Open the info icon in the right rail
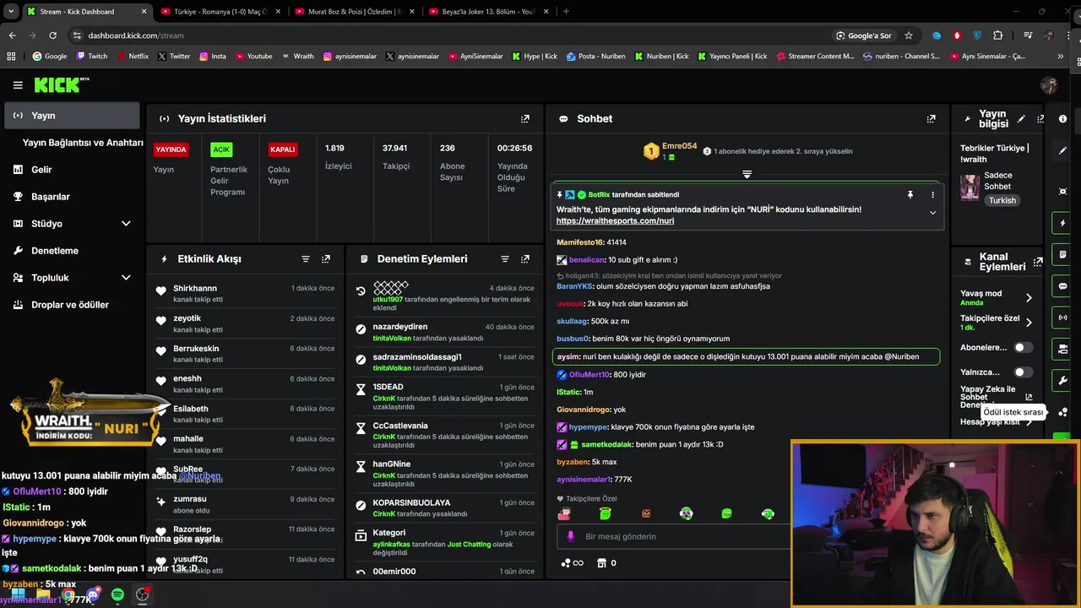 1063,119
